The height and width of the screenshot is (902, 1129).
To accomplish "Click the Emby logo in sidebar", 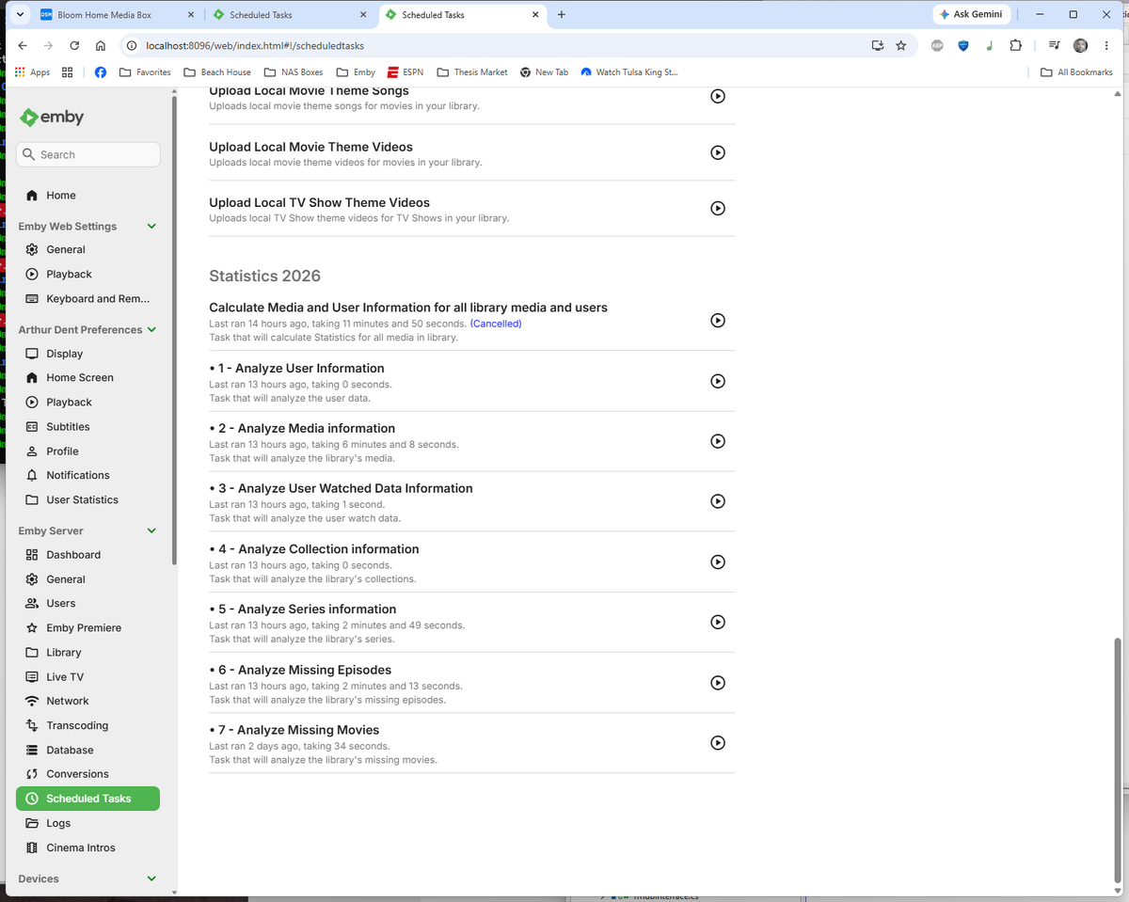I will pyautogui.click(x=53, y=118).
